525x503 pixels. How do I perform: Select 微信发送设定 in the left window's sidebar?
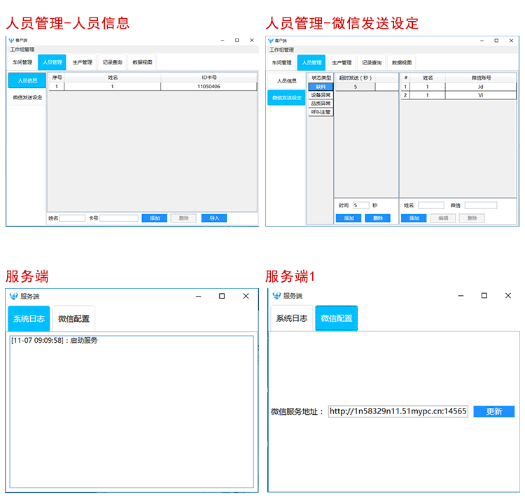tap(27, 98)
